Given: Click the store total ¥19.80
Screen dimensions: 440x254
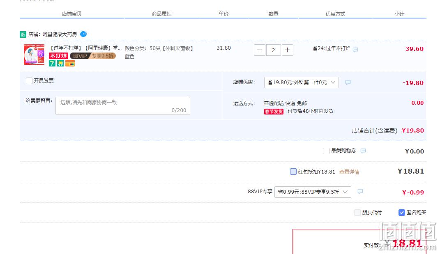Looking at the screenshot, I should point(413,130).
